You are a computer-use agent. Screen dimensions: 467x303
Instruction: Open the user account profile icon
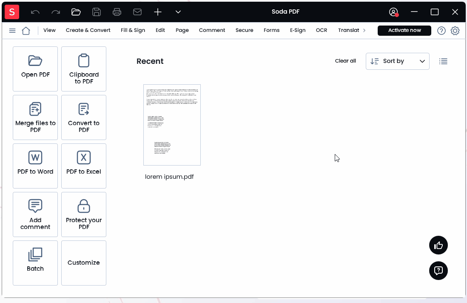tap(394, 12)
